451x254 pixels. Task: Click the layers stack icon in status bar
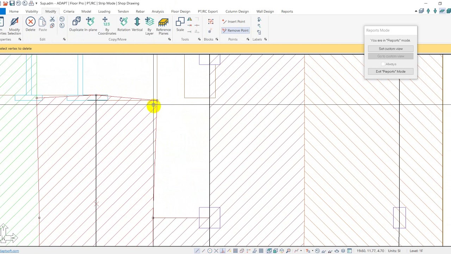tap(343, 251)
